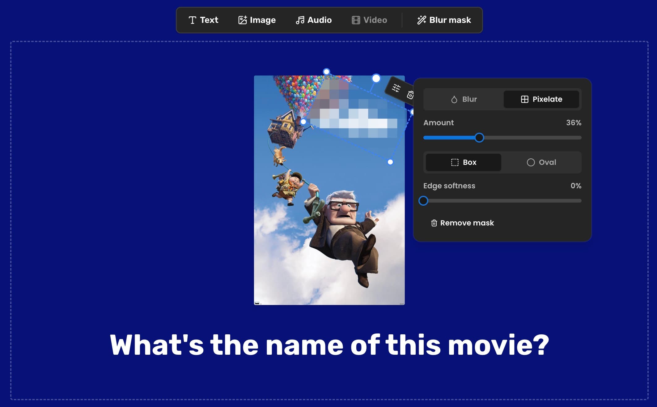
Task: Click the Amount 36% value
Action: click(x=574, y=123)
